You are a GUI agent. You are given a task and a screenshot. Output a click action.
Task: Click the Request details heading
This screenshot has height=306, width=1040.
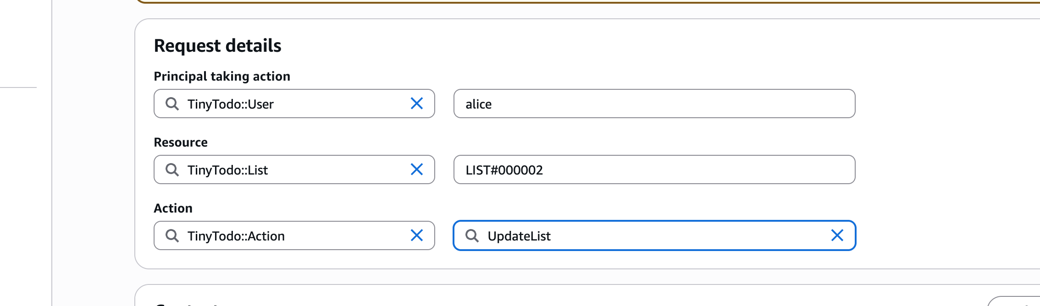pyautogui.click(x=217, y=46)
